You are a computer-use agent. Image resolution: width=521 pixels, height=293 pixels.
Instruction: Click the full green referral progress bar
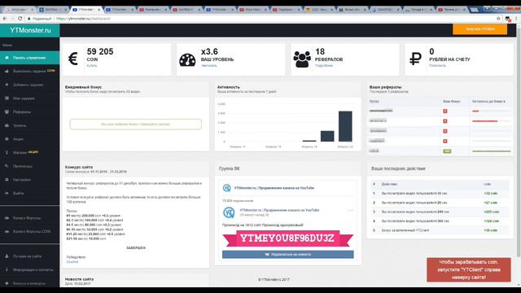492,151
